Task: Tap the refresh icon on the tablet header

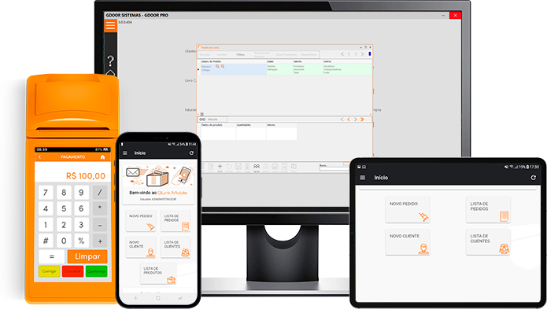Action: pos(533,178)
